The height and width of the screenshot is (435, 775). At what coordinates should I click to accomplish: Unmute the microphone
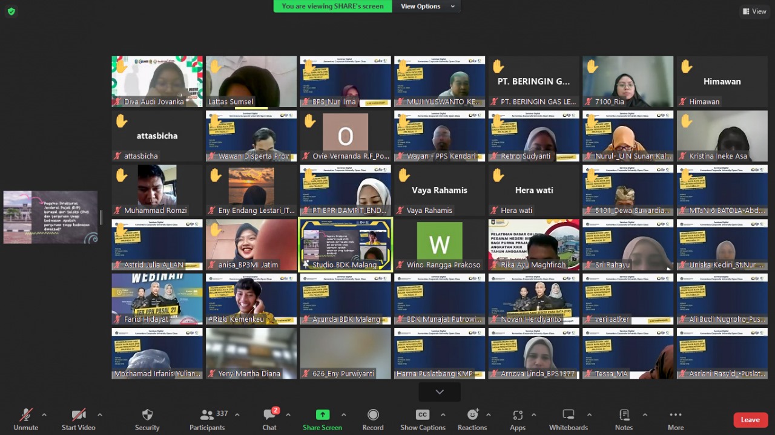tap(25, 415)
